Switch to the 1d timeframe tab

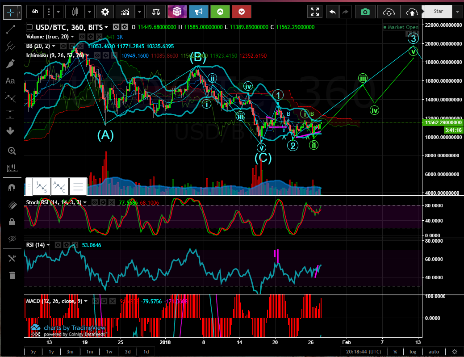tap(146, 352)
